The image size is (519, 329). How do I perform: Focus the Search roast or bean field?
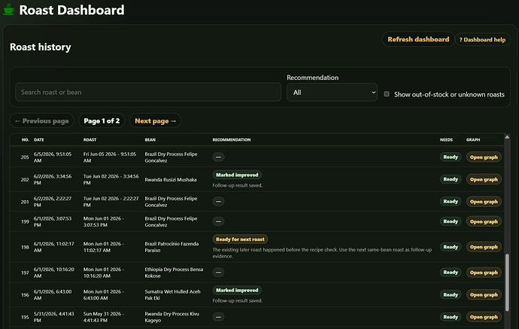148,93
